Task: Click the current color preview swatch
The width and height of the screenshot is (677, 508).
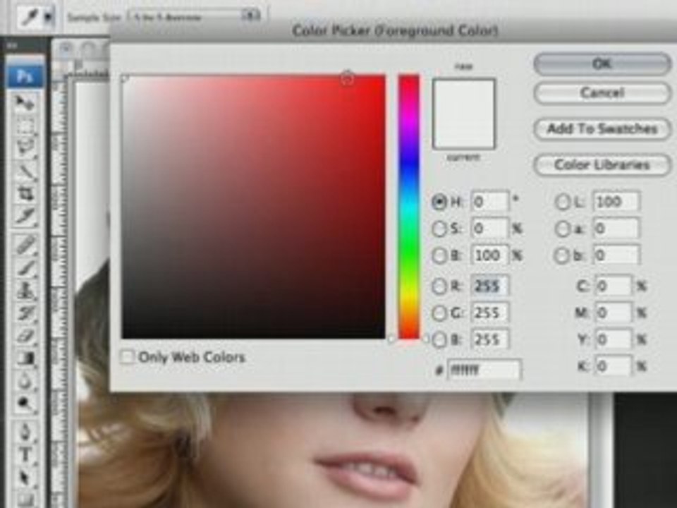Action: (463, 131)
